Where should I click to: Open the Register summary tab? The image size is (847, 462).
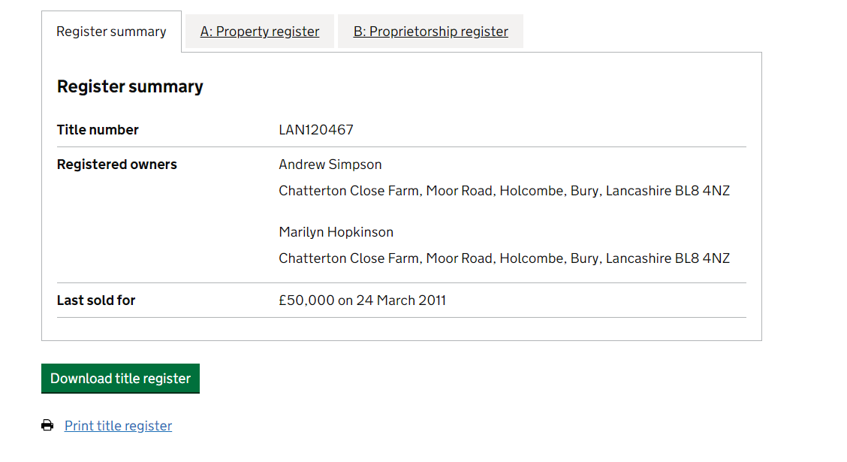tap(111, 32)
